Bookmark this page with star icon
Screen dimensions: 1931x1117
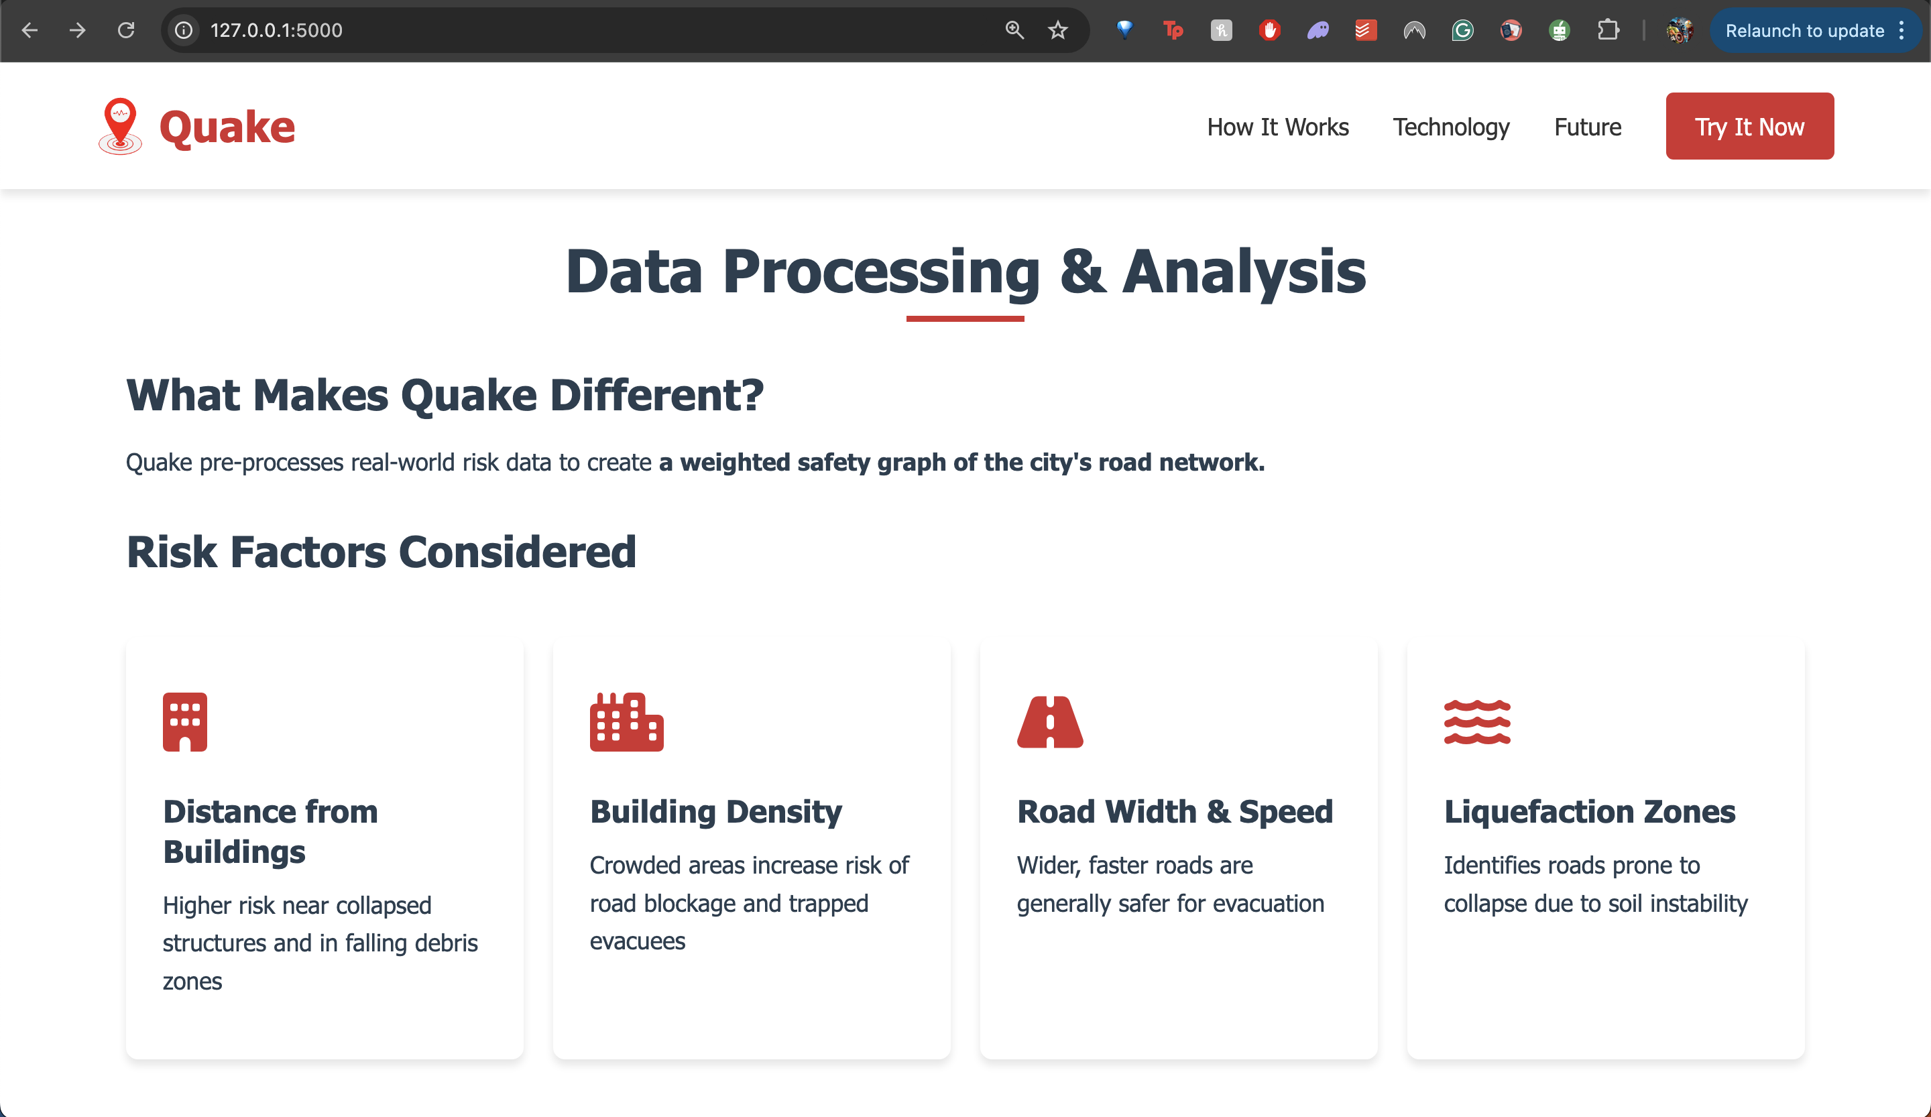(x=1057, y=31)
